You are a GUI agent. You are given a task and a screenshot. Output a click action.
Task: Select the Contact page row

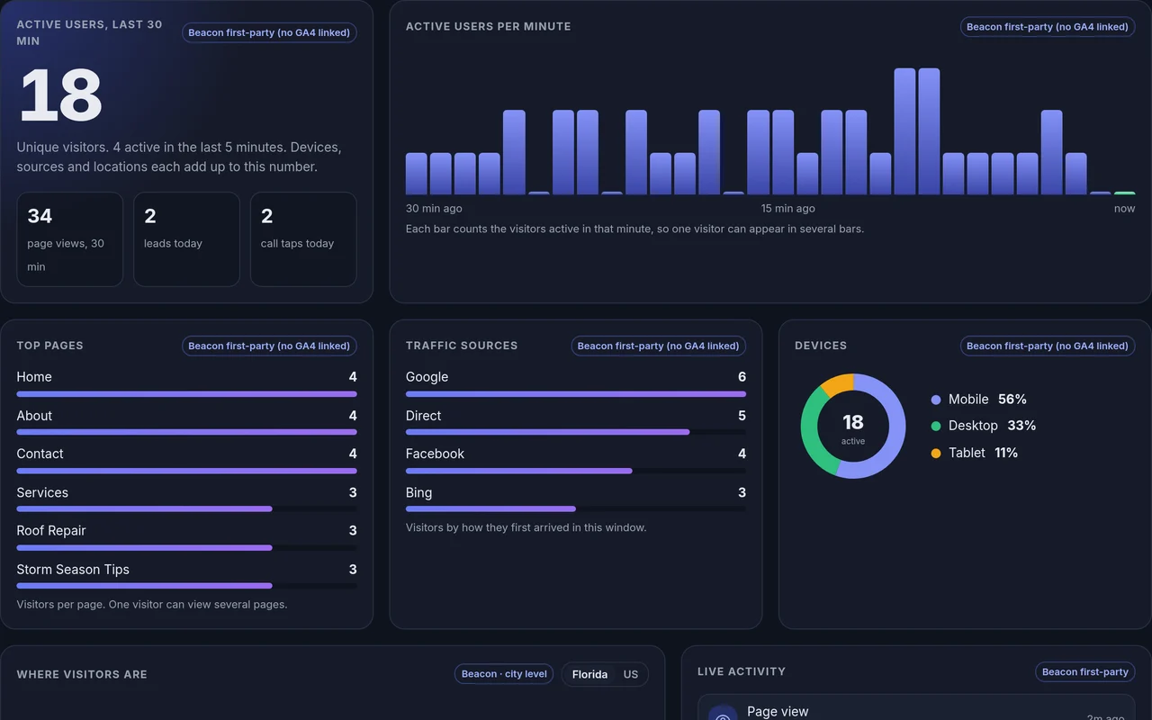[186, 460]
